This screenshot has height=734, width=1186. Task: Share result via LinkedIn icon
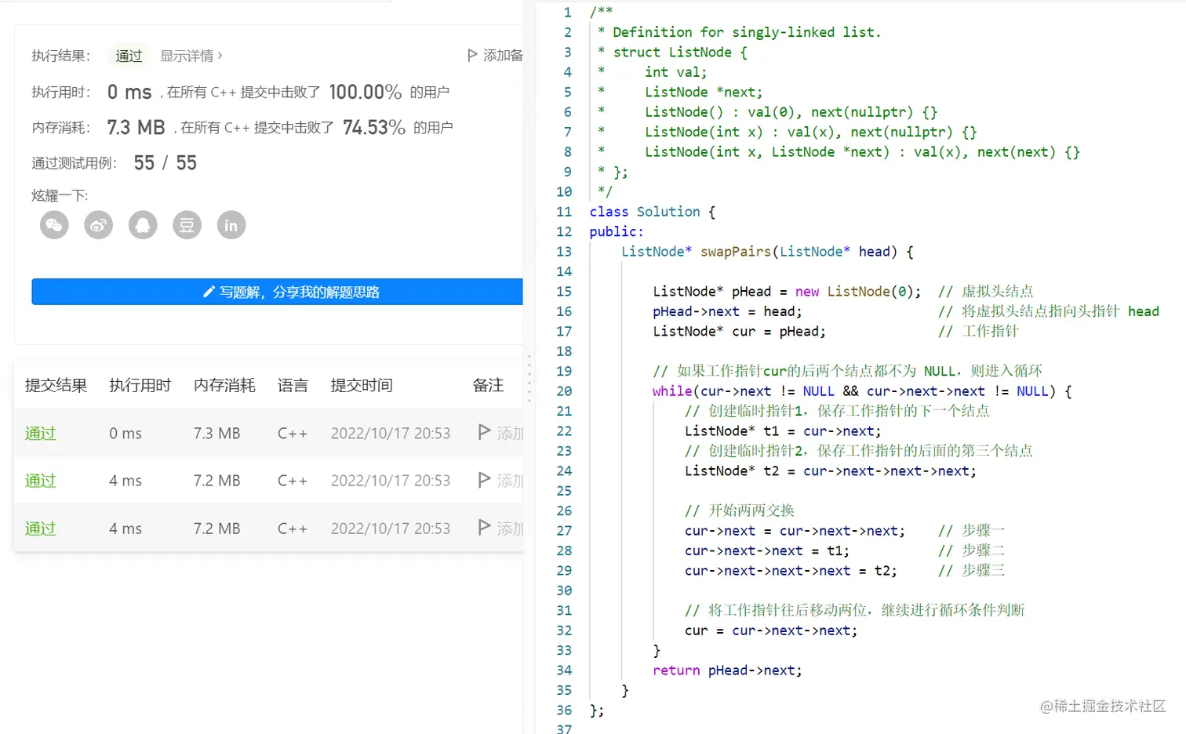pos(231,226)
